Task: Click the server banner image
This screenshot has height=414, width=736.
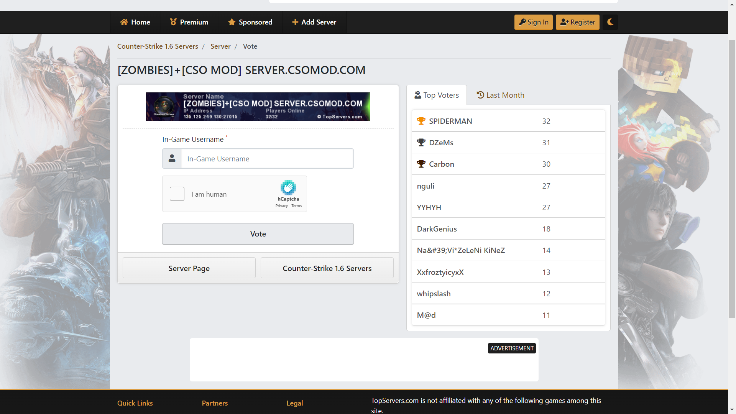Action: pyautogui.click(x=258, y=107)
